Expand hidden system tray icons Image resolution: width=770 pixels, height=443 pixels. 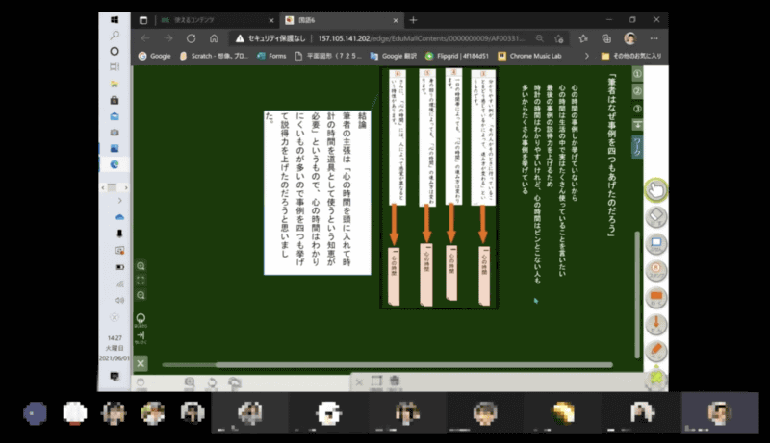click(119, 201)
